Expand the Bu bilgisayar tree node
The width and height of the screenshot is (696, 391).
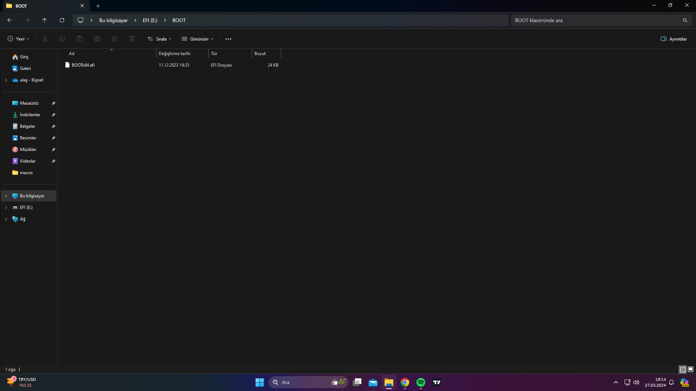click(x=6, y=196)
